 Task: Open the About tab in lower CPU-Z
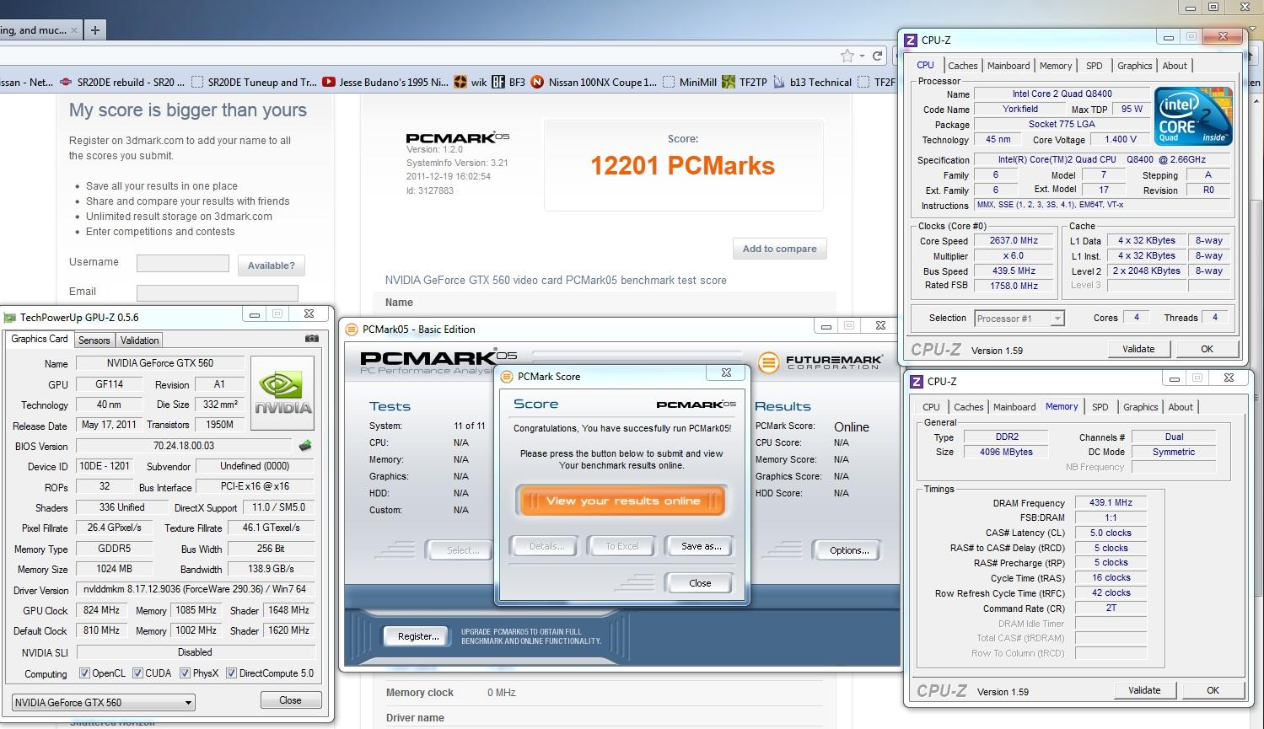[1181, 407]
